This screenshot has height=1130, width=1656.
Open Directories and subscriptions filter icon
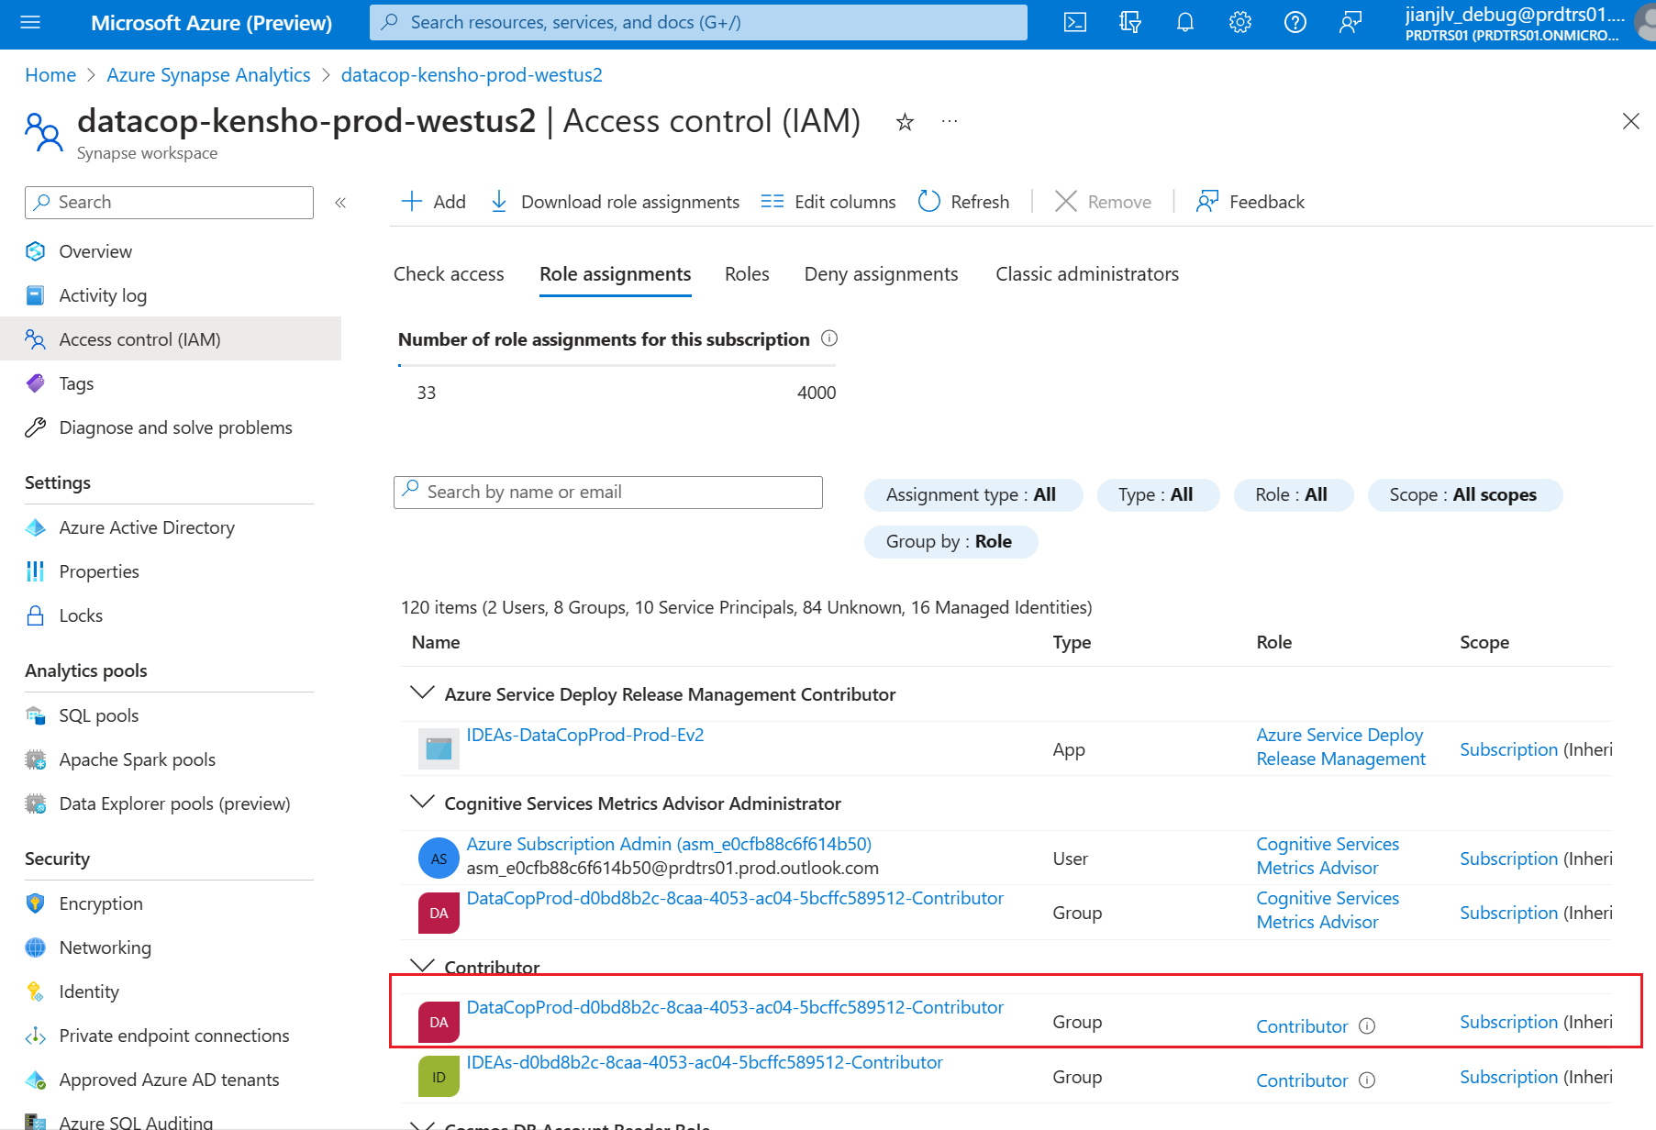pyautogui.click(x=1130, y=22)
